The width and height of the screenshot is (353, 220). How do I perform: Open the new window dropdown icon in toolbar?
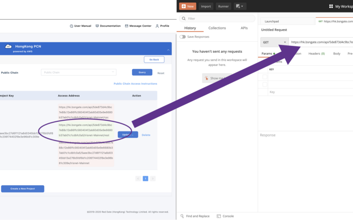240,6
